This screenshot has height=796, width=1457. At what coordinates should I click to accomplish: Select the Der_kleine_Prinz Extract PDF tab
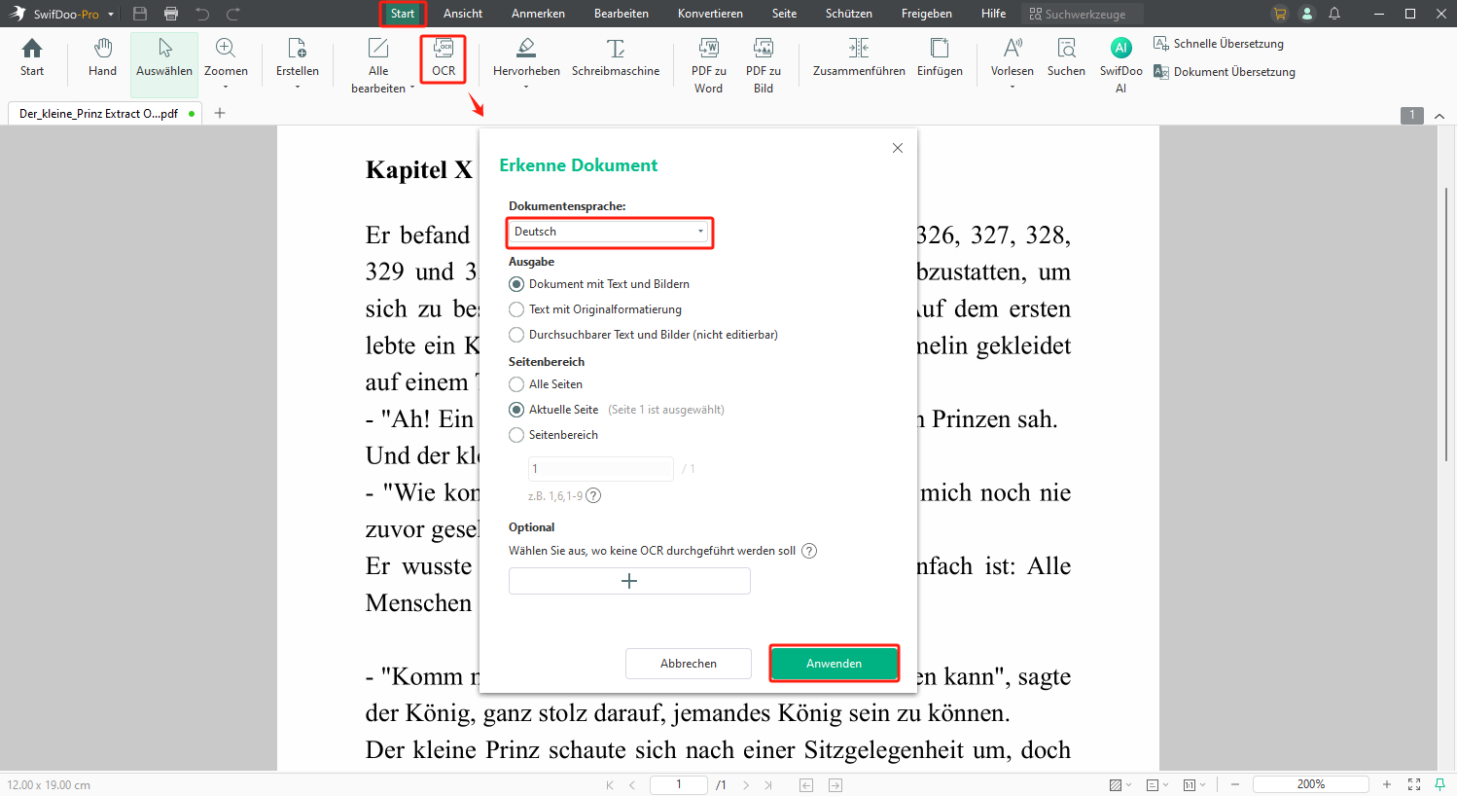click(105, 114)
